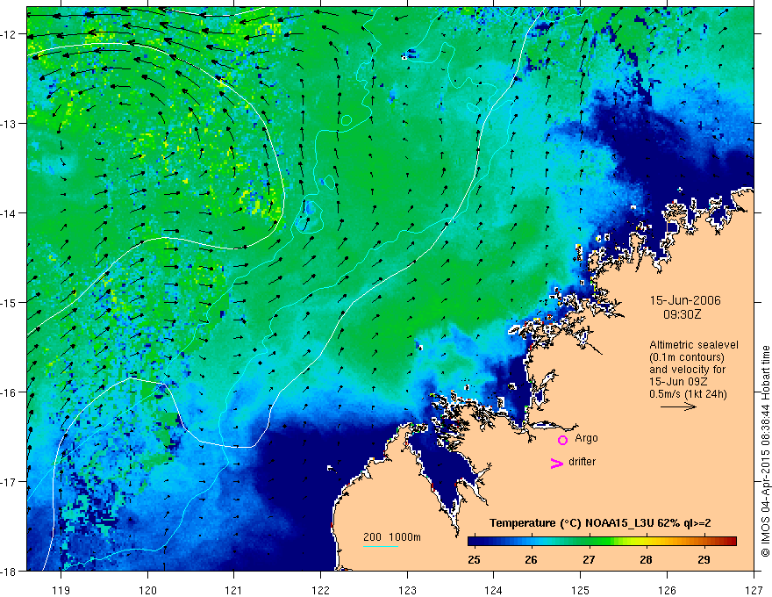Click the Temperature NOAA15_L3U title text
This screenshot has height=597, width=772.
point(600,523)
